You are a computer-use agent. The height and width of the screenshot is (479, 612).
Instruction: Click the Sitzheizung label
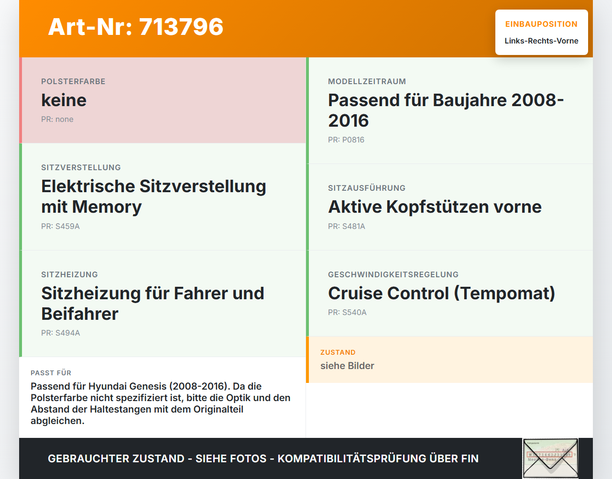point(69,274)
